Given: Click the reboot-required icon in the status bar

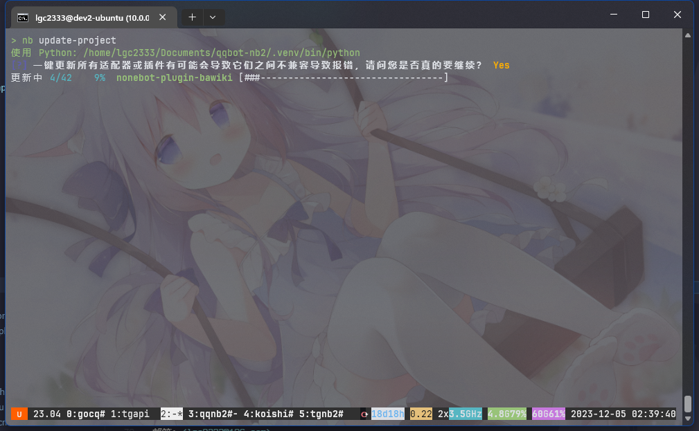Looking at the screenshot, I should point(364,414).
